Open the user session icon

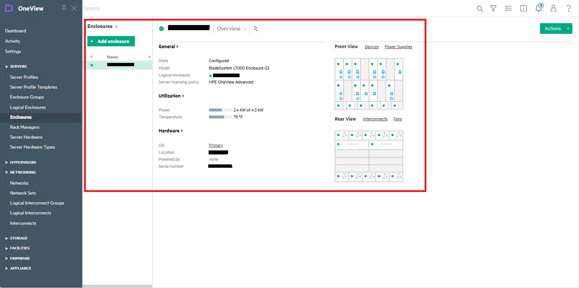pyautogui.click(x=553, y=8)
